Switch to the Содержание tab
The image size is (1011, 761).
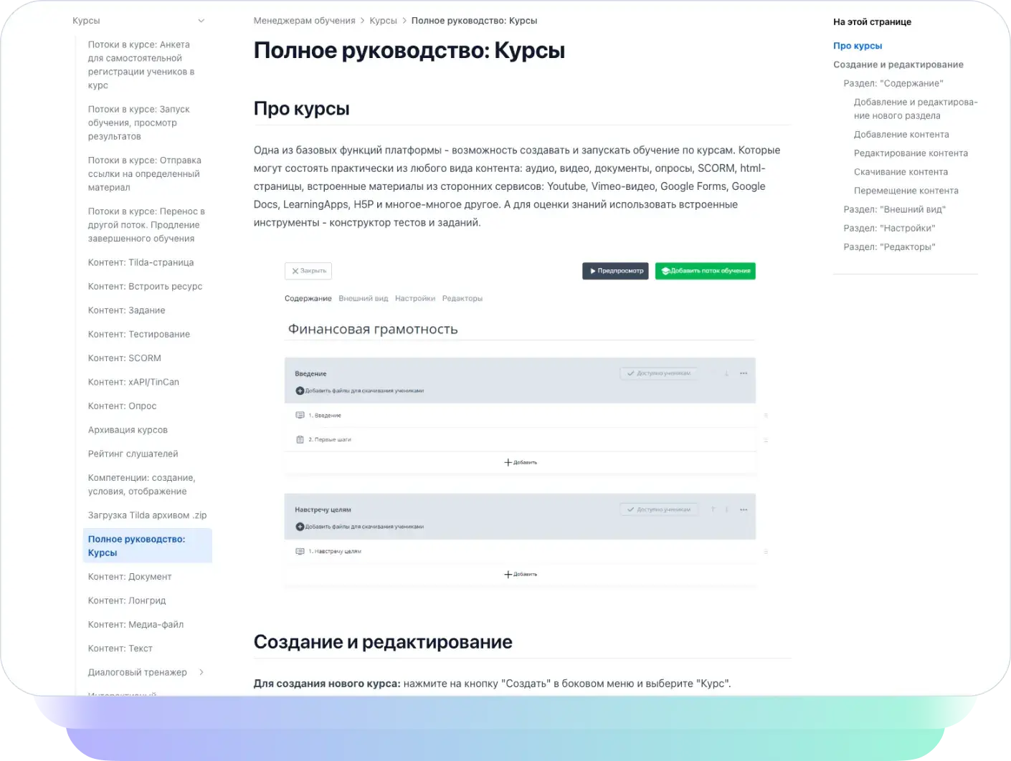308,298
